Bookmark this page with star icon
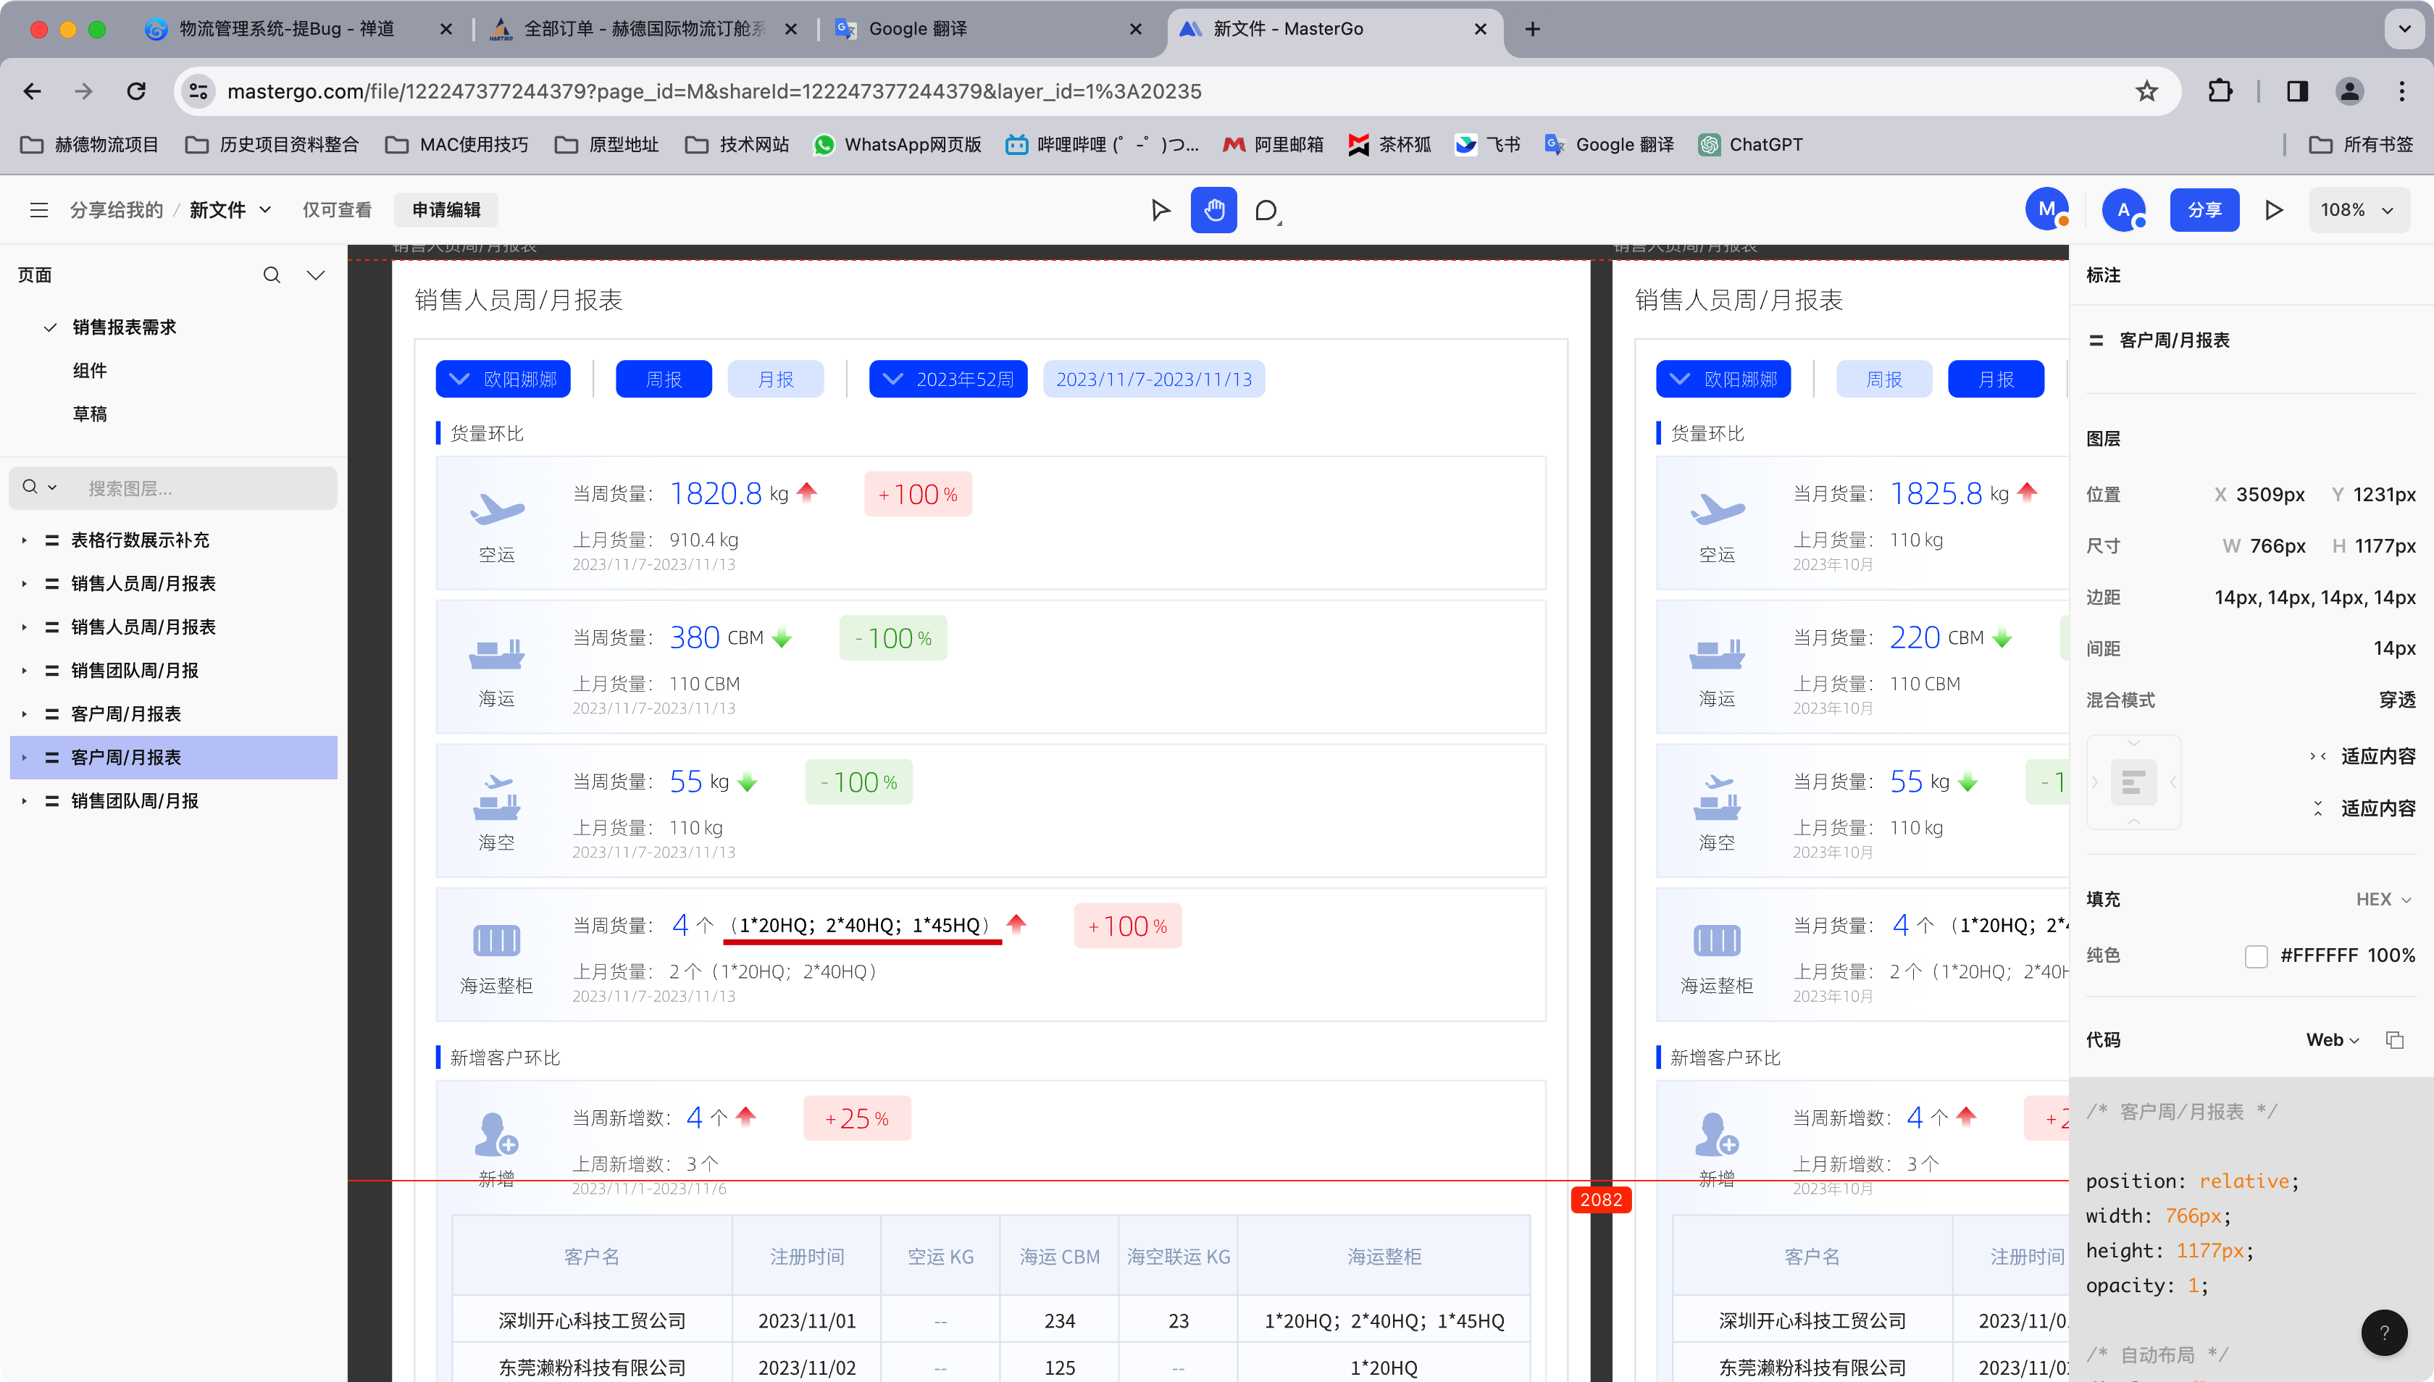 tap(2146, 91)
